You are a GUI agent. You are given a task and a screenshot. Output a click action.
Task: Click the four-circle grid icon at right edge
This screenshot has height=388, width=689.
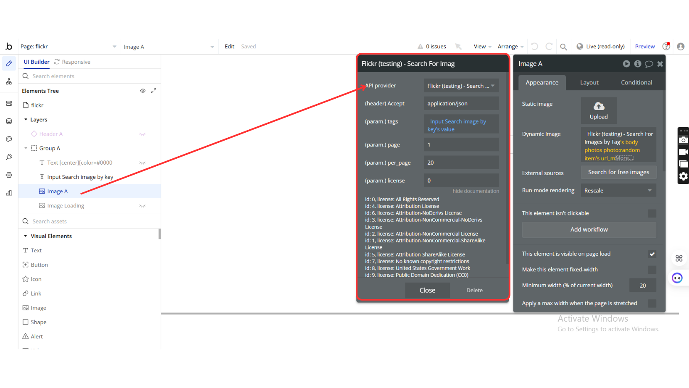point(679,258)
